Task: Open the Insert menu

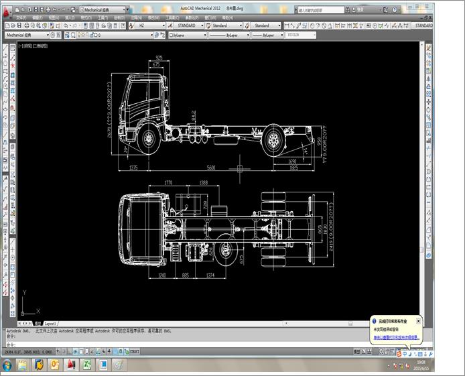Action: pyautogui.click(x=70, y=18)
